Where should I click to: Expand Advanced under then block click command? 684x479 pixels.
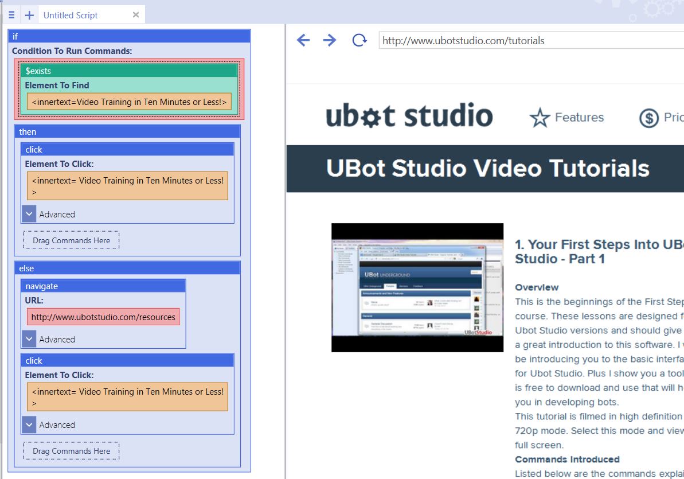pos(29,214)
